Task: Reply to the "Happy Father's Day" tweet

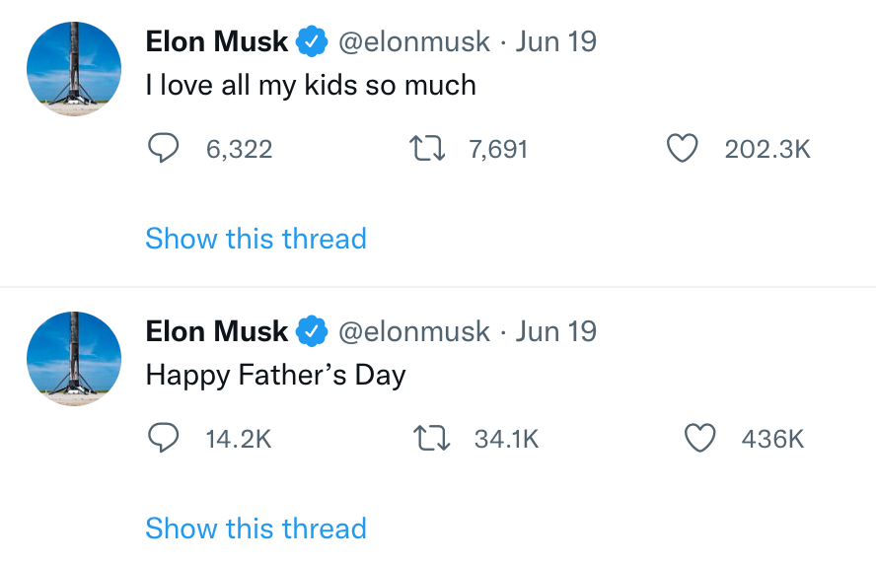Action: (164, 439)
